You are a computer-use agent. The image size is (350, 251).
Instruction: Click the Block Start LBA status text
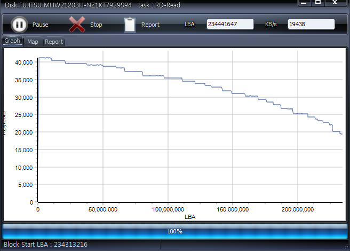[45, 244]
